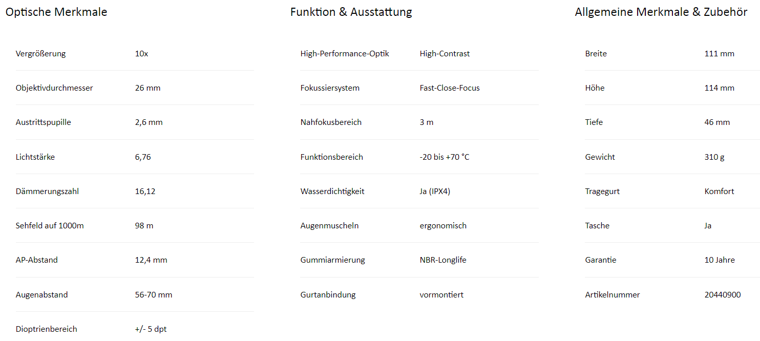Click the NBR-Longlife Gummiarmierung value
This screenshot has height=341, width=760.
(443, 260)
